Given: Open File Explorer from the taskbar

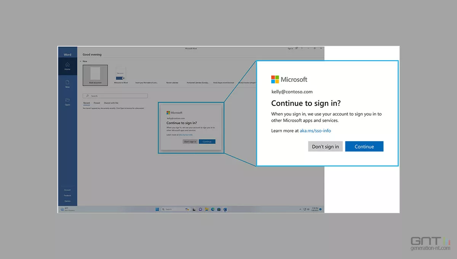Looking at the screenshot, I should [206, 209].
